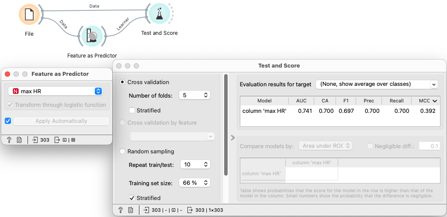Viewport: 447px width, 217px height.
Task: Click the settings panel vertical scrollbar
Action: 226,126
